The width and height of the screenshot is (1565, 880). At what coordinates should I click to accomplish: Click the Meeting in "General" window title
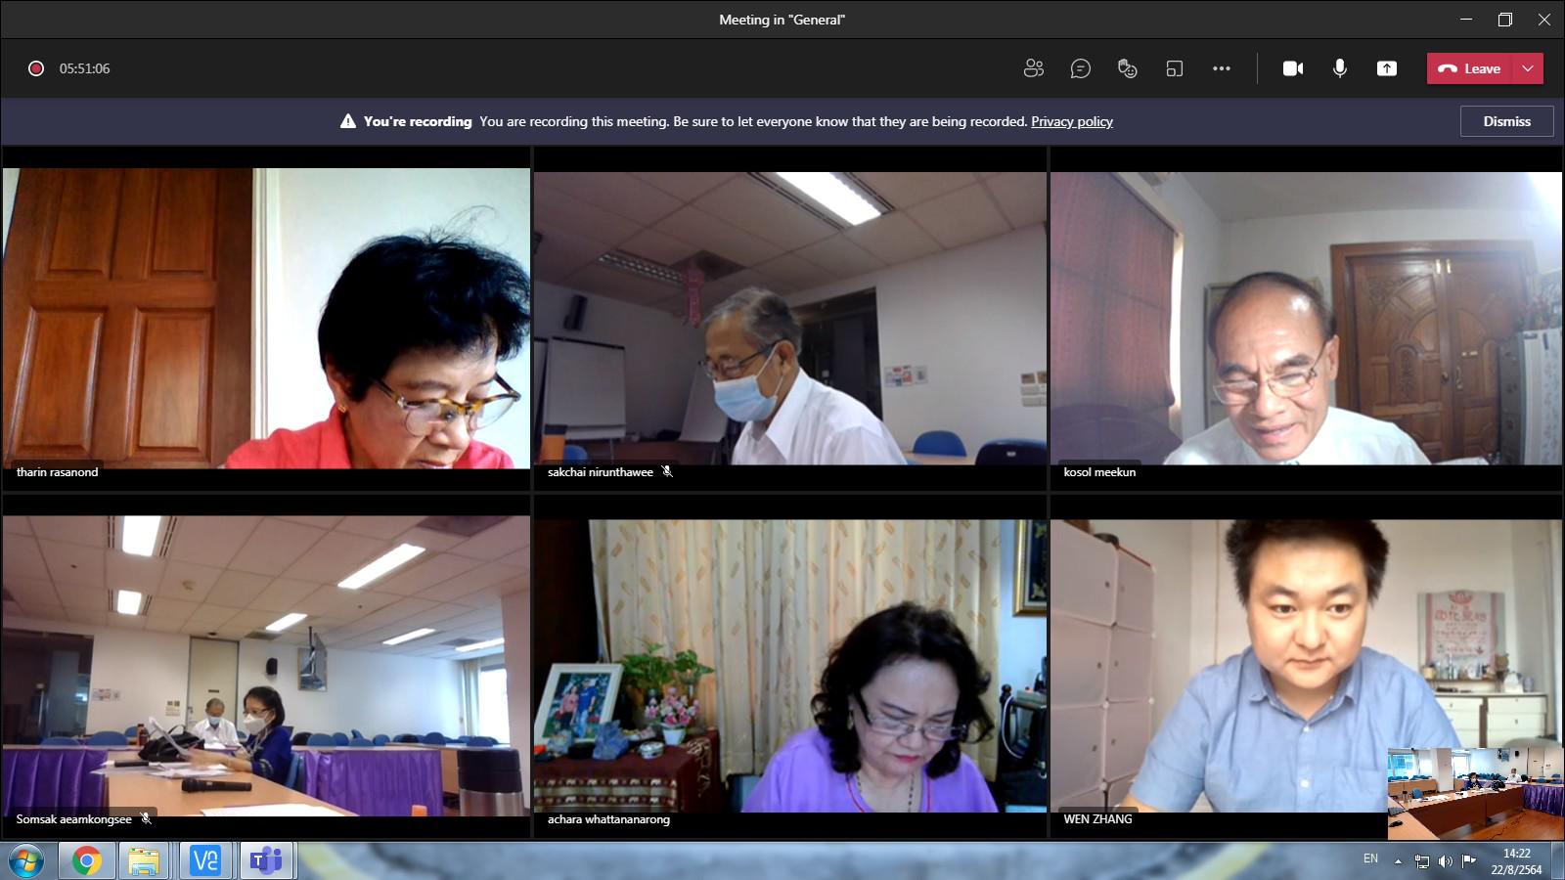point(782,20)
